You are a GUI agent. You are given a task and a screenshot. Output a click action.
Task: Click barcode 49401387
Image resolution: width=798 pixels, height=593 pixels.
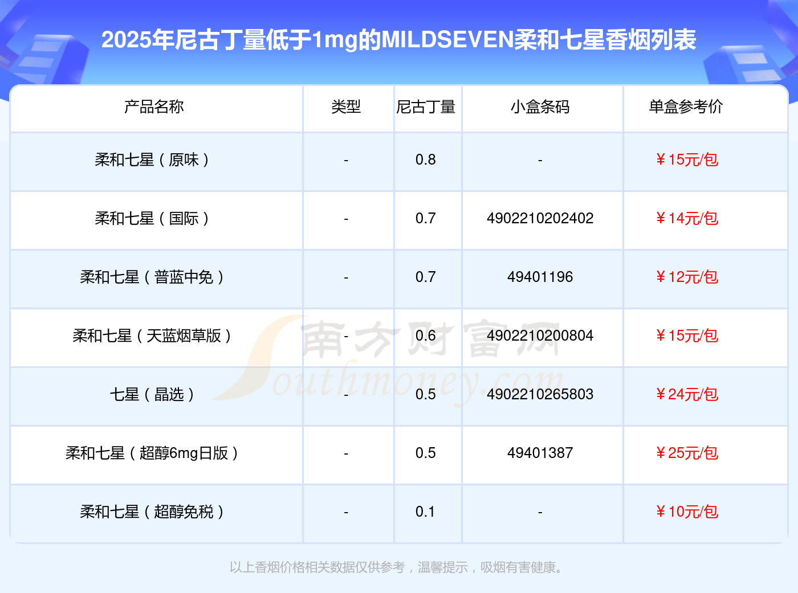tap(540, 453)
